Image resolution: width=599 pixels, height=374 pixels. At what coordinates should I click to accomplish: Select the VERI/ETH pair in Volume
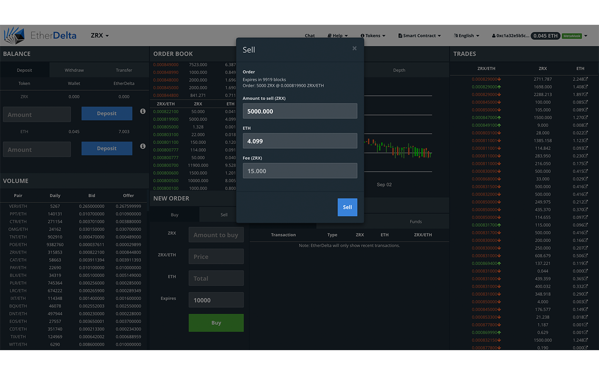point(74,206)
